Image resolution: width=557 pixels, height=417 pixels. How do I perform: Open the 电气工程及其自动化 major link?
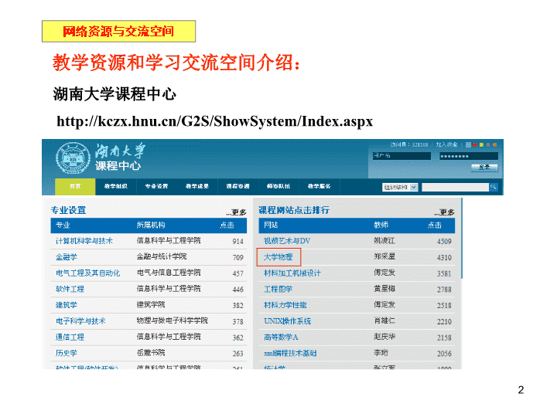point(87,273)
